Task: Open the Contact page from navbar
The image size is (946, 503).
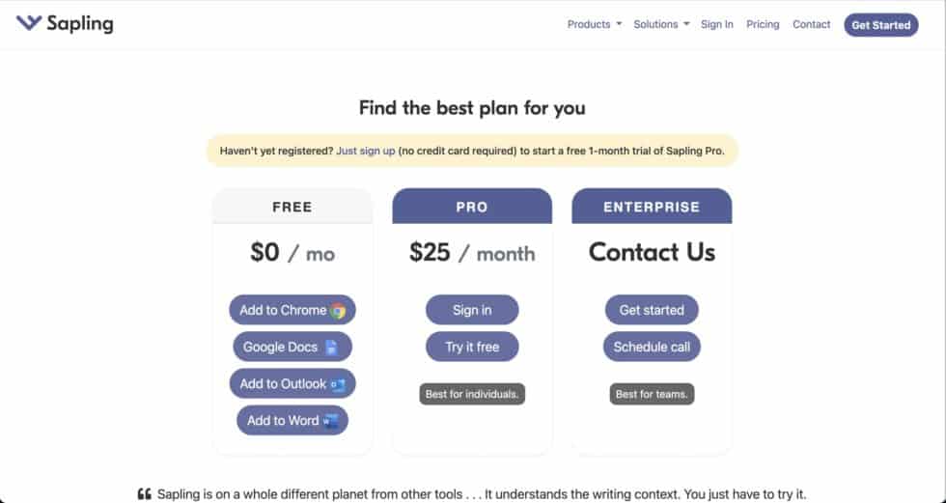Action: tap(811, 25)
